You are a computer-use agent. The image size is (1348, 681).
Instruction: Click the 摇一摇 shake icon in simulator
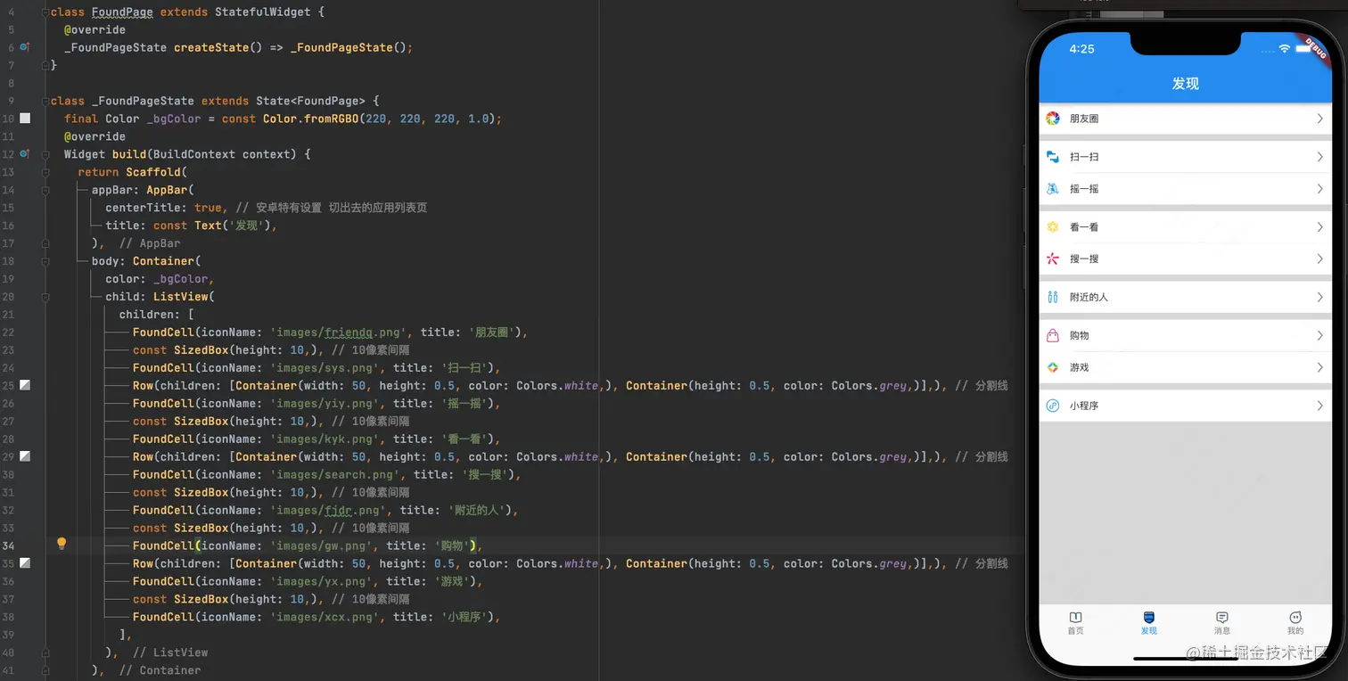click(1053, 189)
